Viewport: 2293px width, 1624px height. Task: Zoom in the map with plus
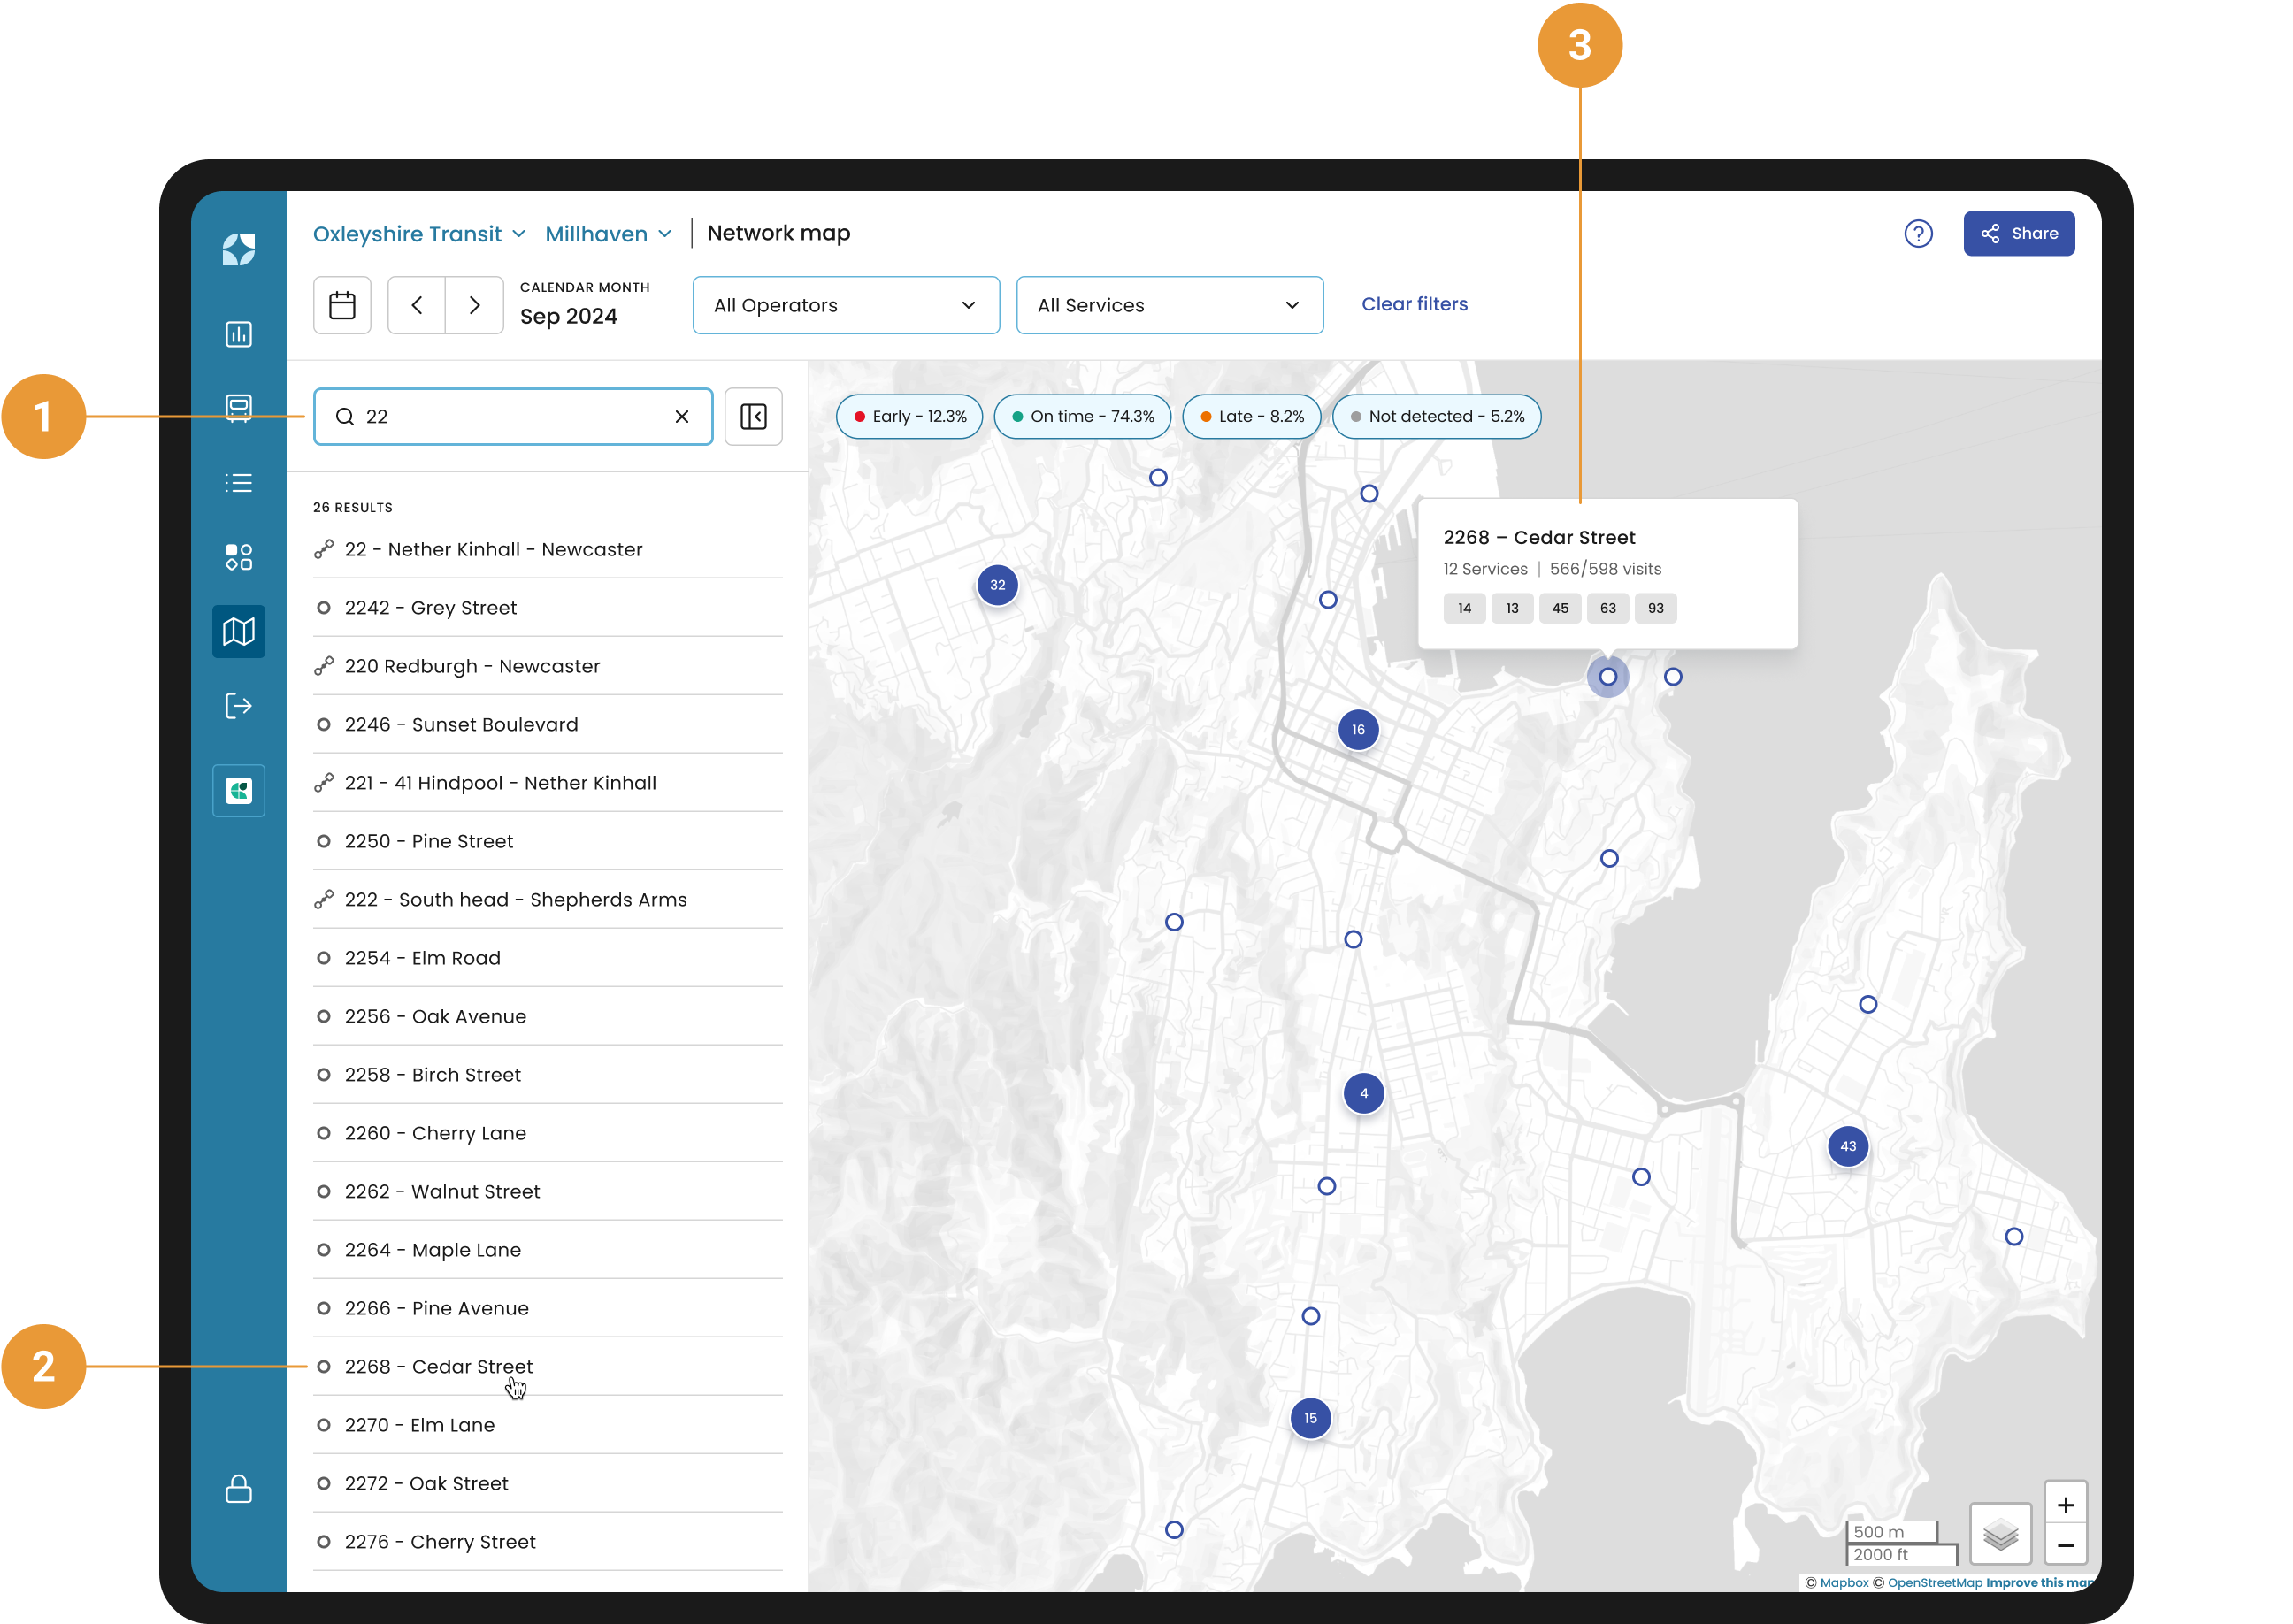tap(2065, 1504)
